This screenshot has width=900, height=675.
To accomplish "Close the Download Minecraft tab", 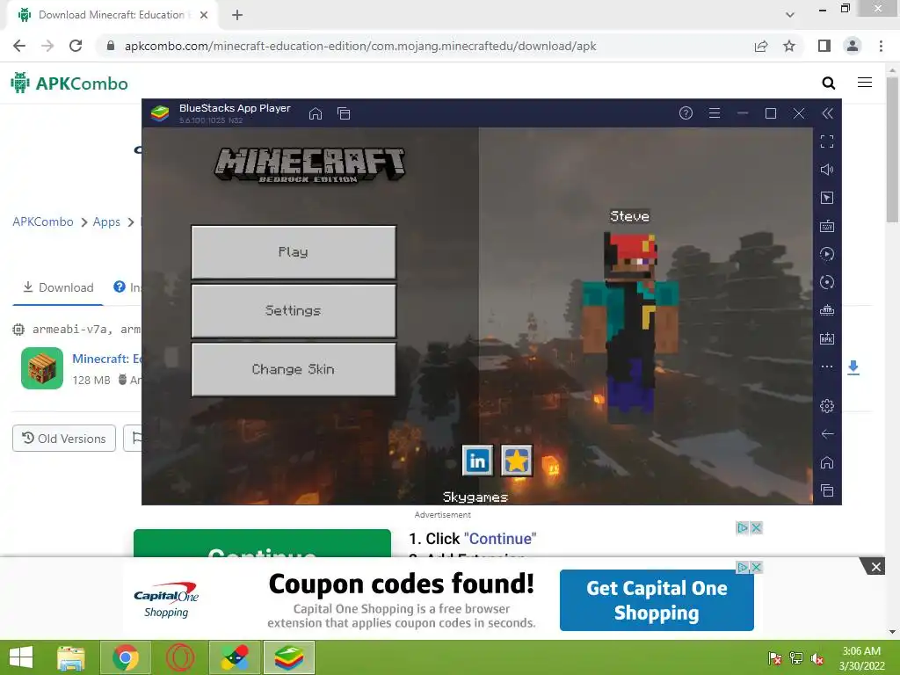I will (x=204, y=15).
